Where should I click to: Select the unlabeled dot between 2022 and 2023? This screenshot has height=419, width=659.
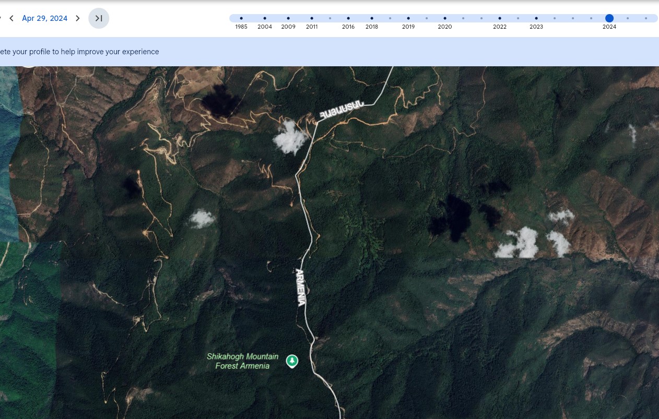pyautogui.click(x=518, y=18)
